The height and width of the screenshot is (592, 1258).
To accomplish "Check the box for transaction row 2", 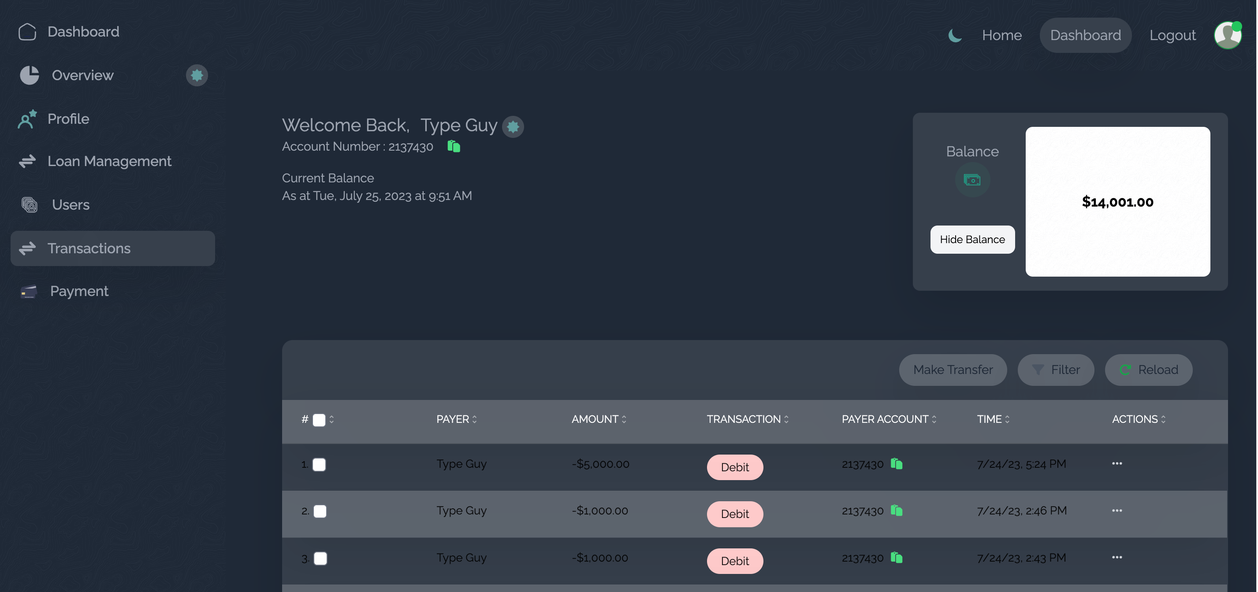I will pos(320,511).
